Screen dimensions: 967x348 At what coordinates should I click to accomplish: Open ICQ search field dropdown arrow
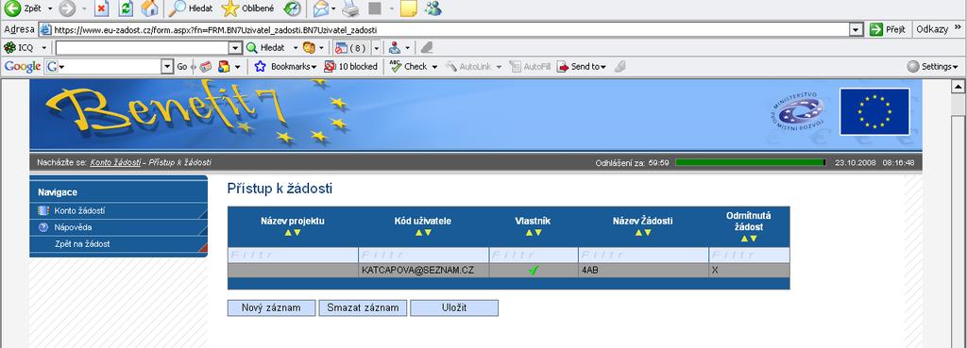235,47
